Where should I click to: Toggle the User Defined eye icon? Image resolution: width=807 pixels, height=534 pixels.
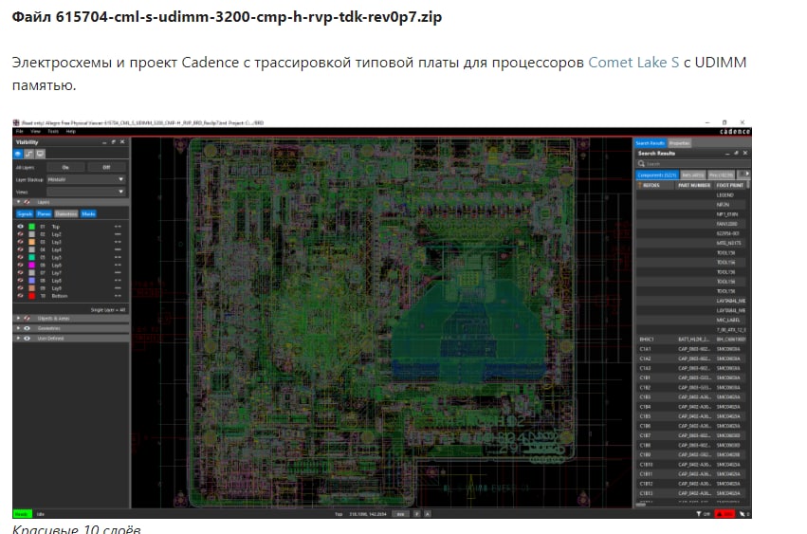coord(27,339)
